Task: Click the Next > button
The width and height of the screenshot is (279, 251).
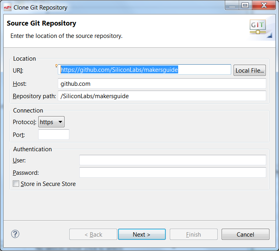Action: (142, 234)
